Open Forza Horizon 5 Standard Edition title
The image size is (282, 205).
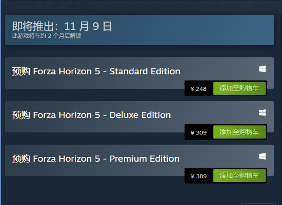(96, 71)
